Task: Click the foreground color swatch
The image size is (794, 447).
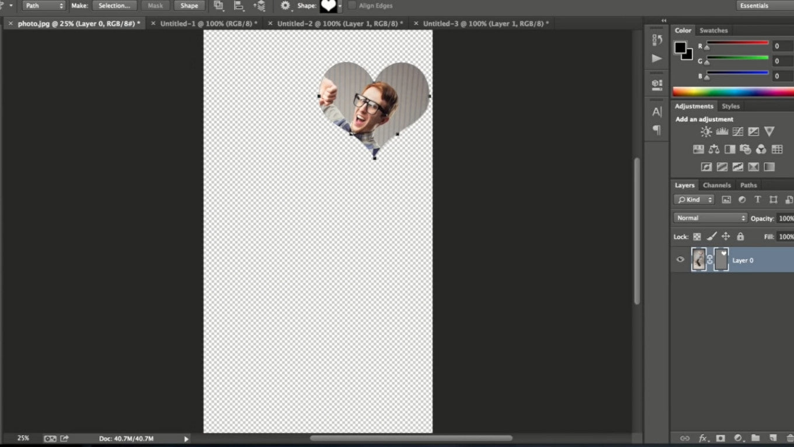Action: point(681,47)
